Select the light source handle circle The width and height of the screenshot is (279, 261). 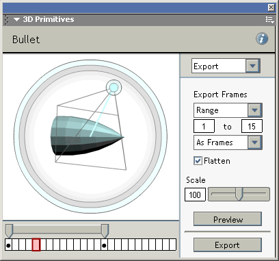click(x=114, y=87)
